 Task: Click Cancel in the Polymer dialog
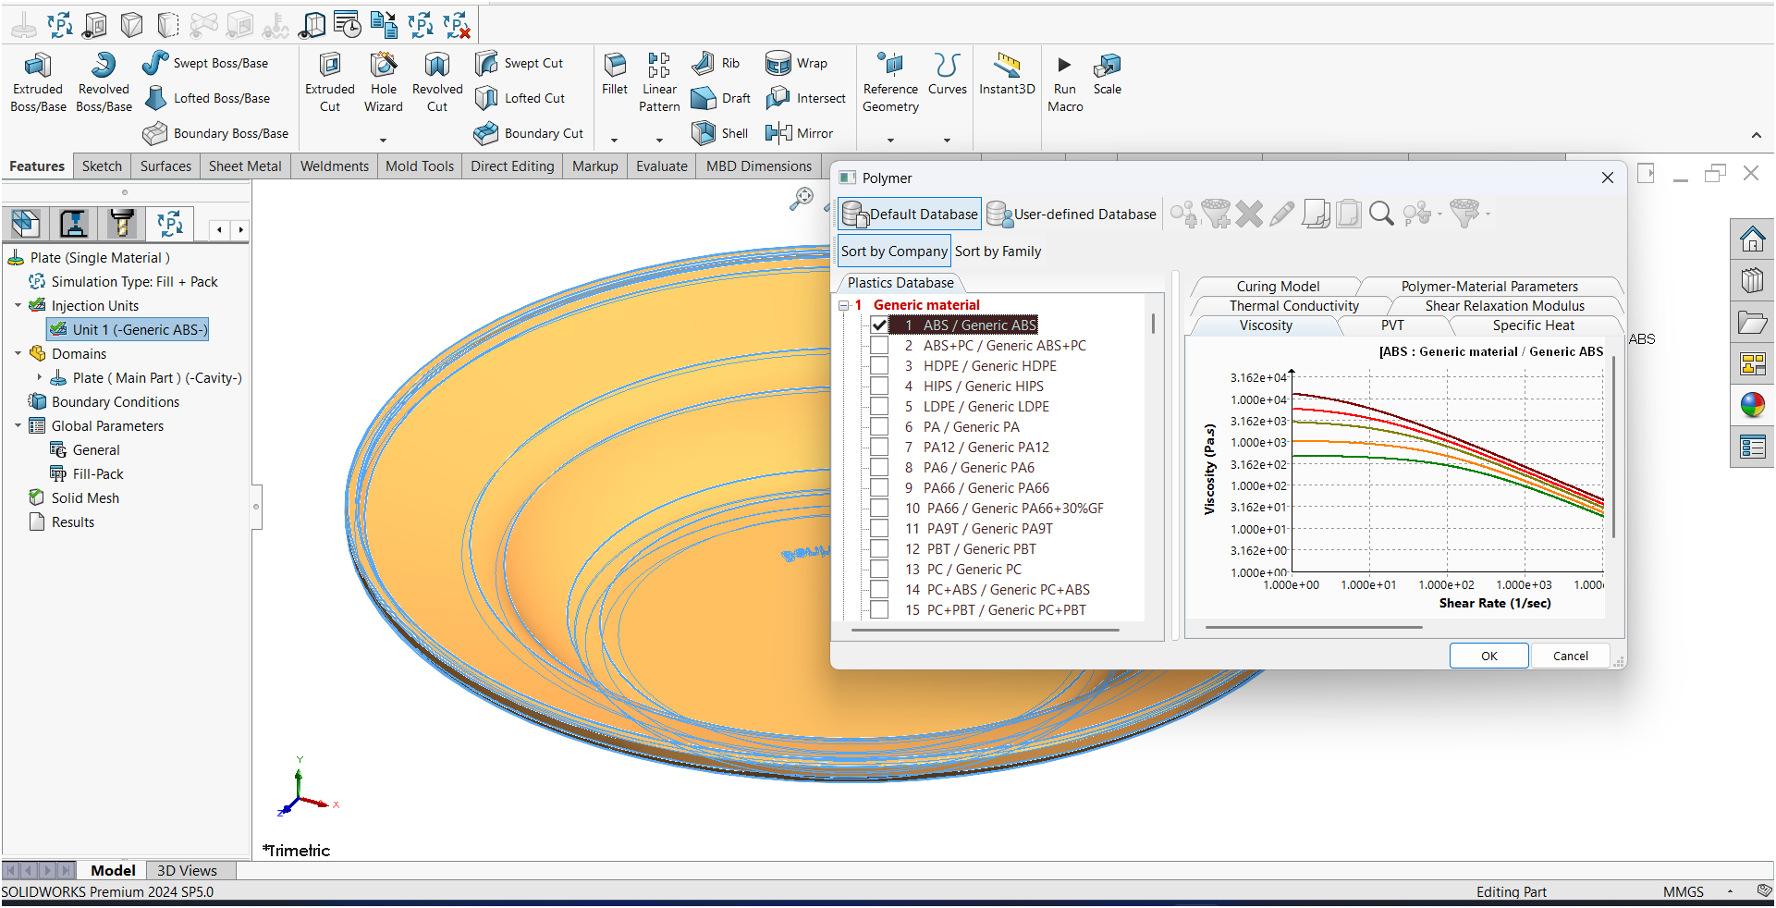(1570, 656)
